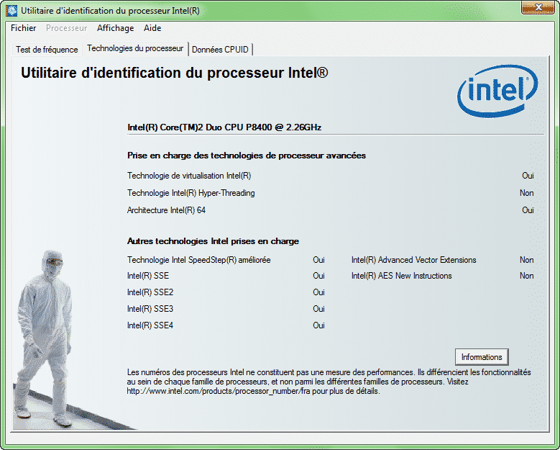
Task: Click the Informations button
Action: pyautogui.click(x=482, y=357)
